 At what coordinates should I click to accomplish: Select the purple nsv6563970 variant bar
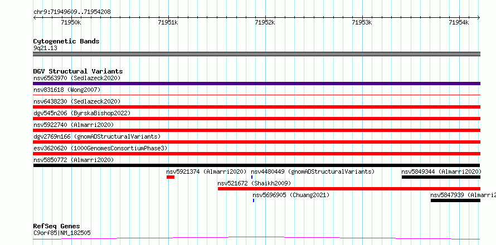click(256, 84)
